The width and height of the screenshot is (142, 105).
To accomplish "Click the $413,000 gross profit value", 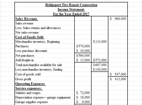I will coord(118,79).
